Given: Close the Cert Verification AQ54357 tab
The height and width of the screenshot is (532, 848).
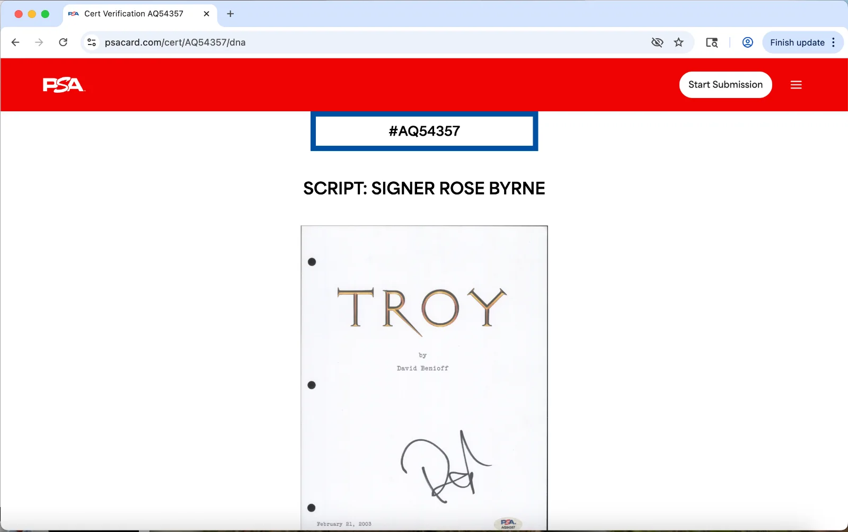Looking at the screenshot, I should pyautogui.click(x=207, y=14).
